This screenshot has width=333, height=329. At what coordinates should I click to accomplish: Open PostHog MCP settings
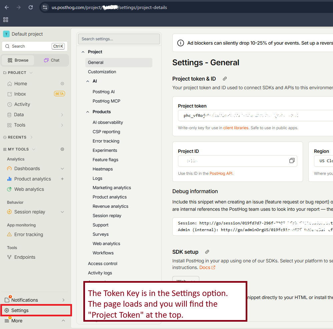106,101
